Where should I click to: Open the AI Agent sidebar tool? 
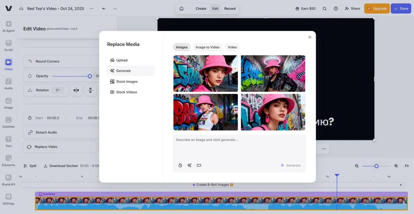(9, 26)
